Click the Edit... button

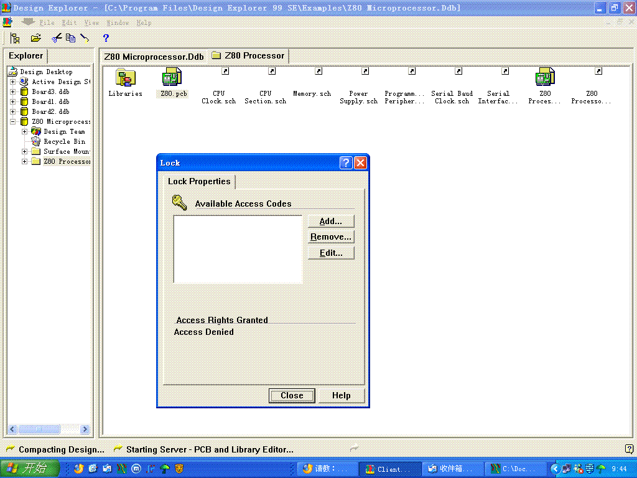click(x=331, y=253)
